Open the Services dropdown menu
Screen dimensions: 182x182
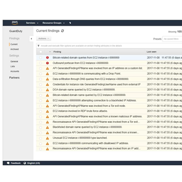coord(32,23)
